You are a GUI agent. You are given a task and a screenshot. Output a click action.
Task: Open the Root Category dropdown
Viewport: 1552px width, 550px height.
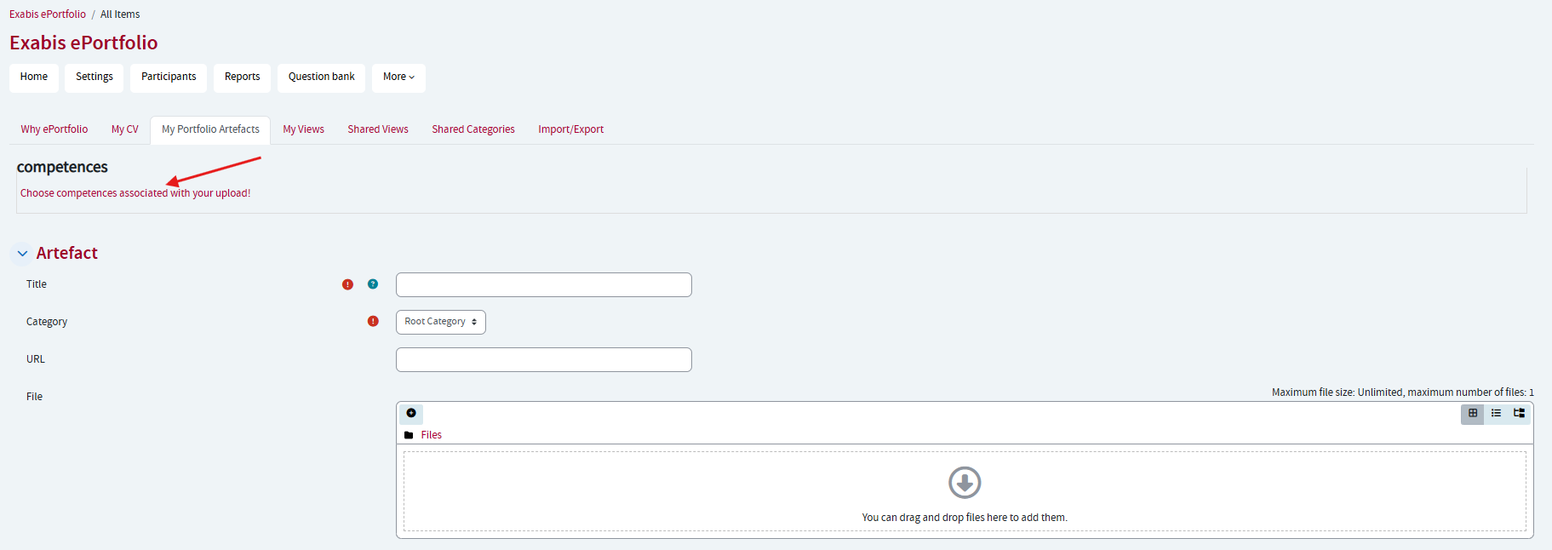441,322
